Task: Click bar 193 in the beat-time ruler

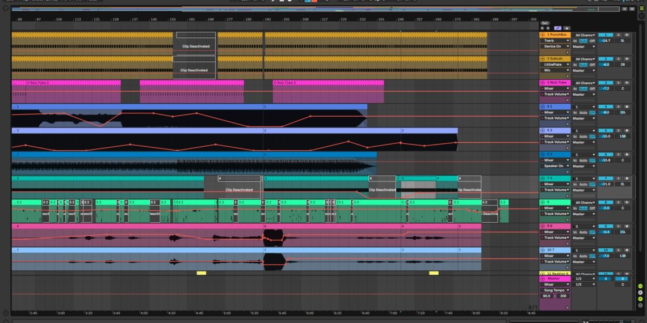Action: point(267,19)
